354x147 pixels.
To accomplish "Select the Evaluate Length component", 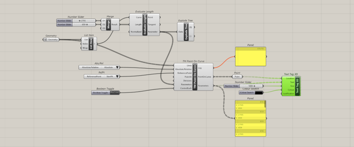I will 145,24.
